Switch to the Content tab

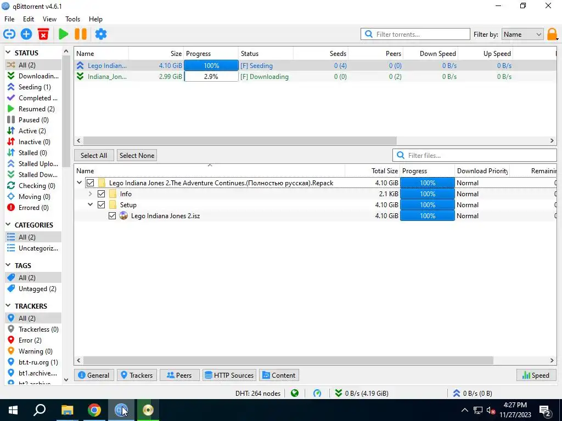click(279, 375)
